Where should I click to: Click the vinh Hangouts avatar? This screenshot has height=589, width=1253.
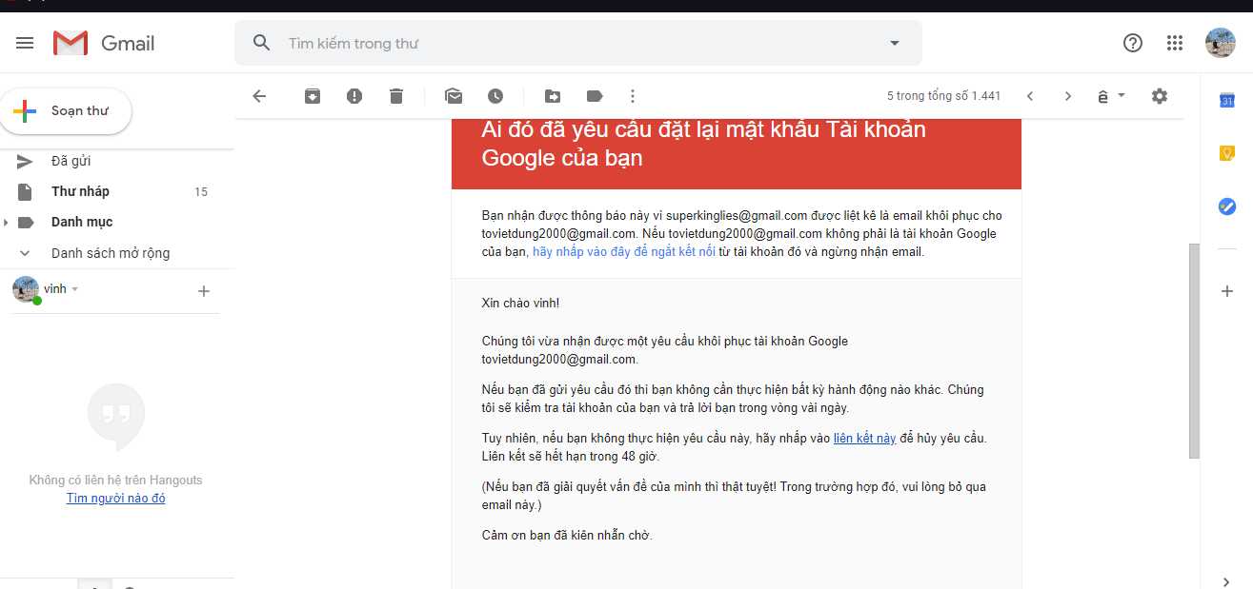pos(26,289)
